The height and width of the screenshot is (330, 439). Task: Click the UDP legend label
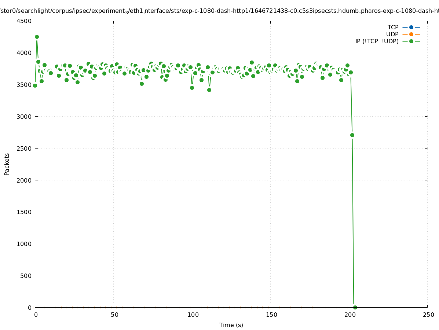click(392, 34)
